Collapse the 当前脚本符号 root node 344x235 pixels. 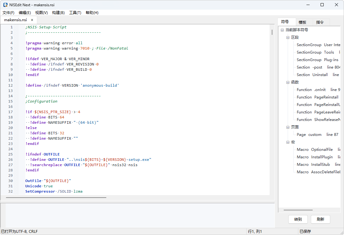point(282,30)
